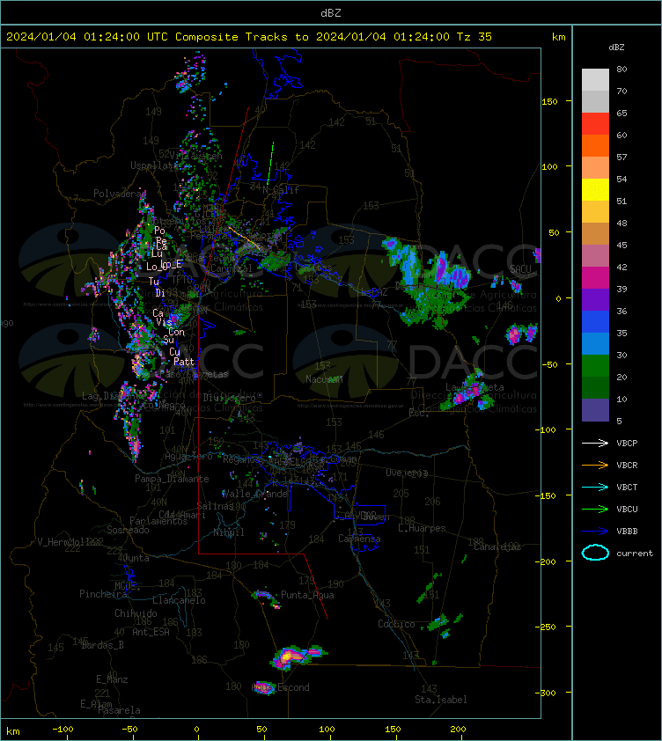The width and height of the screenshot is (662, 741).
Task: Click the 'C.Huarpes' map label
Action: [x=422, y=528]
